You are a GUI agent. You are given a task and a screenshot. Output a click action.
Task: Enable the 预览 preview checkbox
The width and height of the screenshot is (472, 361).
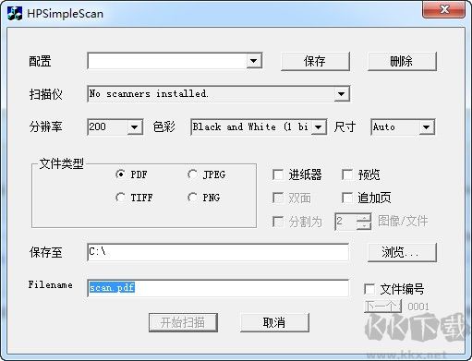coord(347,174)
